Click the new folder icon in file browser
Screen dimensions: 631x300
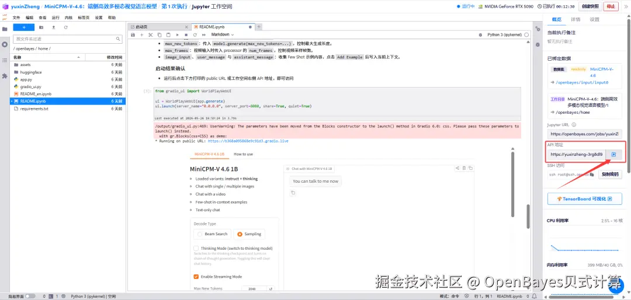[41, 27]
